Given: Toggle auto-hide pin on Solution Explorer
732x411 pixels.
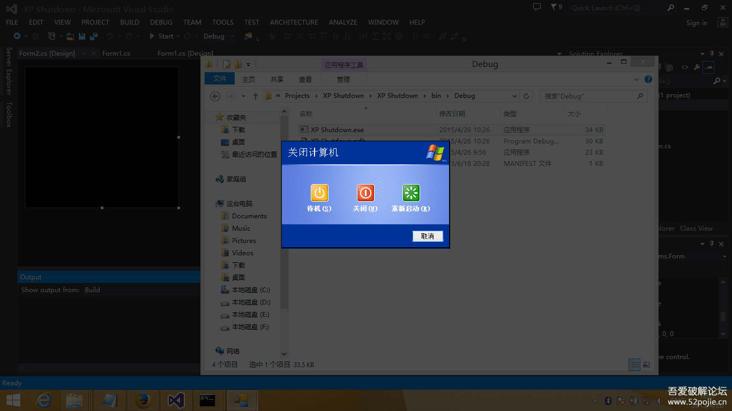Looking at the screenshot, I should (712, 54).
